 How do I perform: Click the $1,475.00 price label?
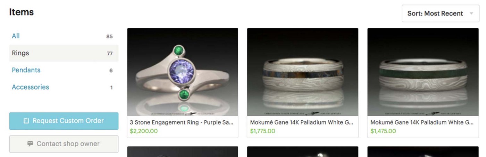(x=383, y=131)
